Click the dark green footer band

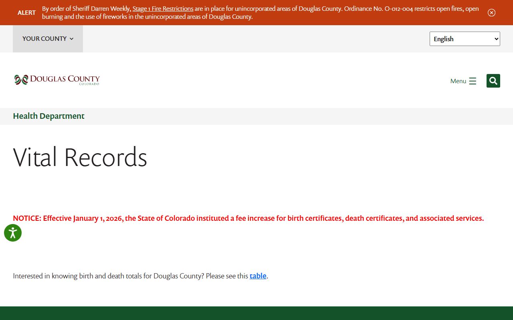[256, 313]
